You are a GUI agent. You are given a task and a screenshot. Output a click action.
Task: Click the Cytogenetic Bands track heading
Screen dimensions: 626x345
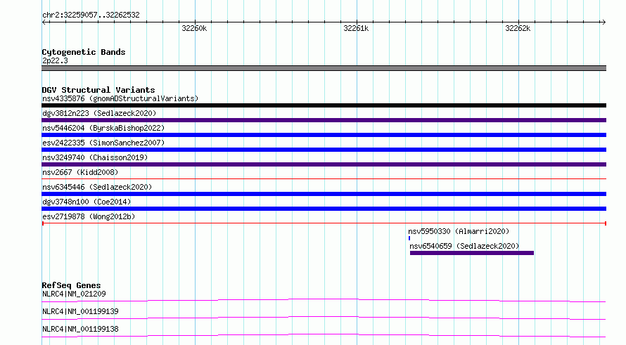(84, 52)
